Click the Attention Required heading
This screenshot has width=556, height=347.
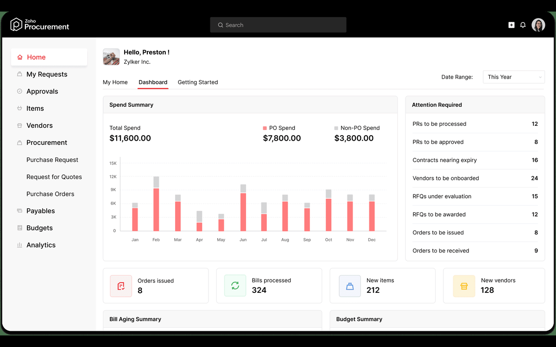pos(437,105)
